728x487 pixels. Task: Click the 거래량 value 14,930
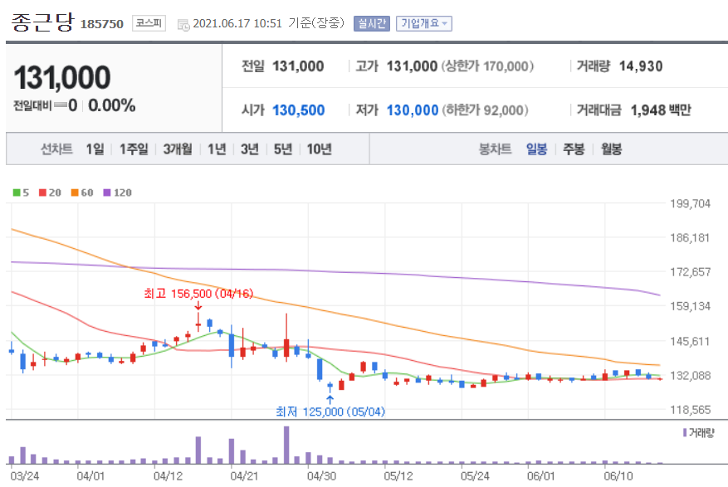tap(641, 66)
